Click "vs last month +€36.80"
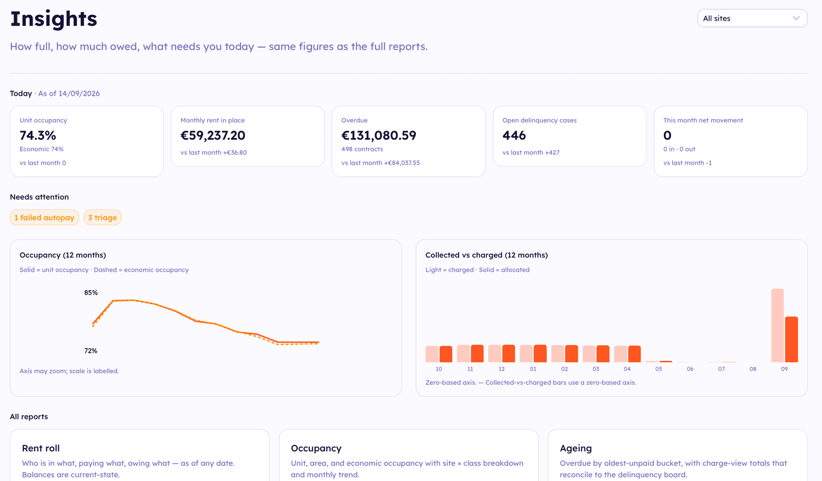Screen dimensions: 822x481 pyautogui.click(x=214, y=153)
